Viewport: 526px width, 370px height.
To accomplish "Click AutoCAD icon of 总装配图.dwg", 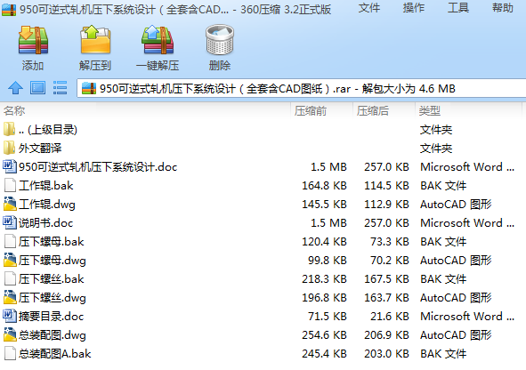I will tap(10, 334).
